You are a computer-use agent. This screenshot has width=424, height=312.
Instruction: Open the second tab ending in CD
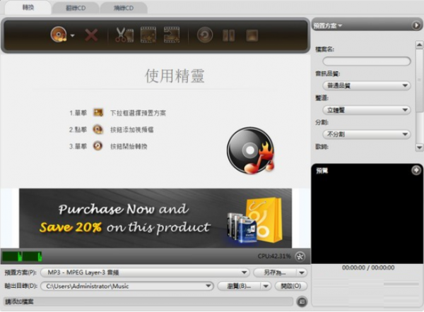point(76,8)
